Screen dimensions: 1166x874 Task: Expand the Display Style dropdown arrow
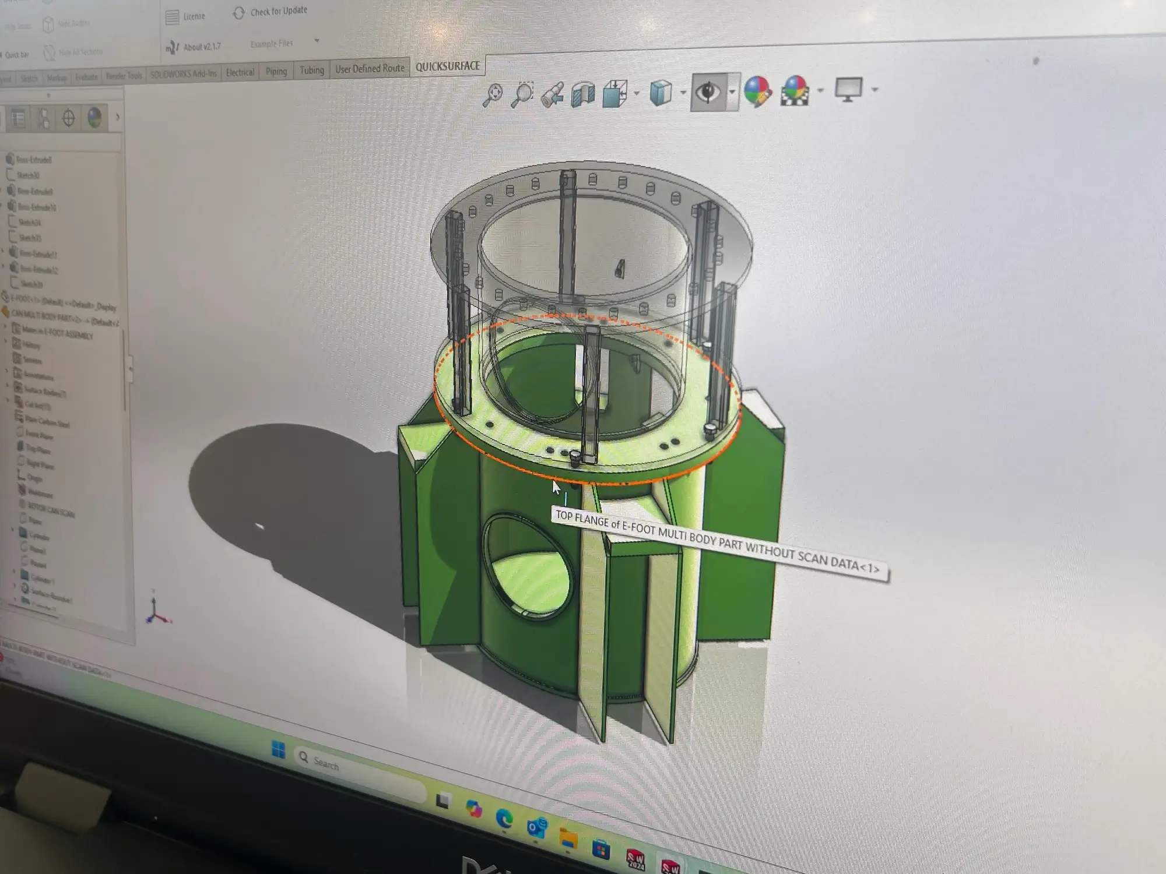(683, 92)
